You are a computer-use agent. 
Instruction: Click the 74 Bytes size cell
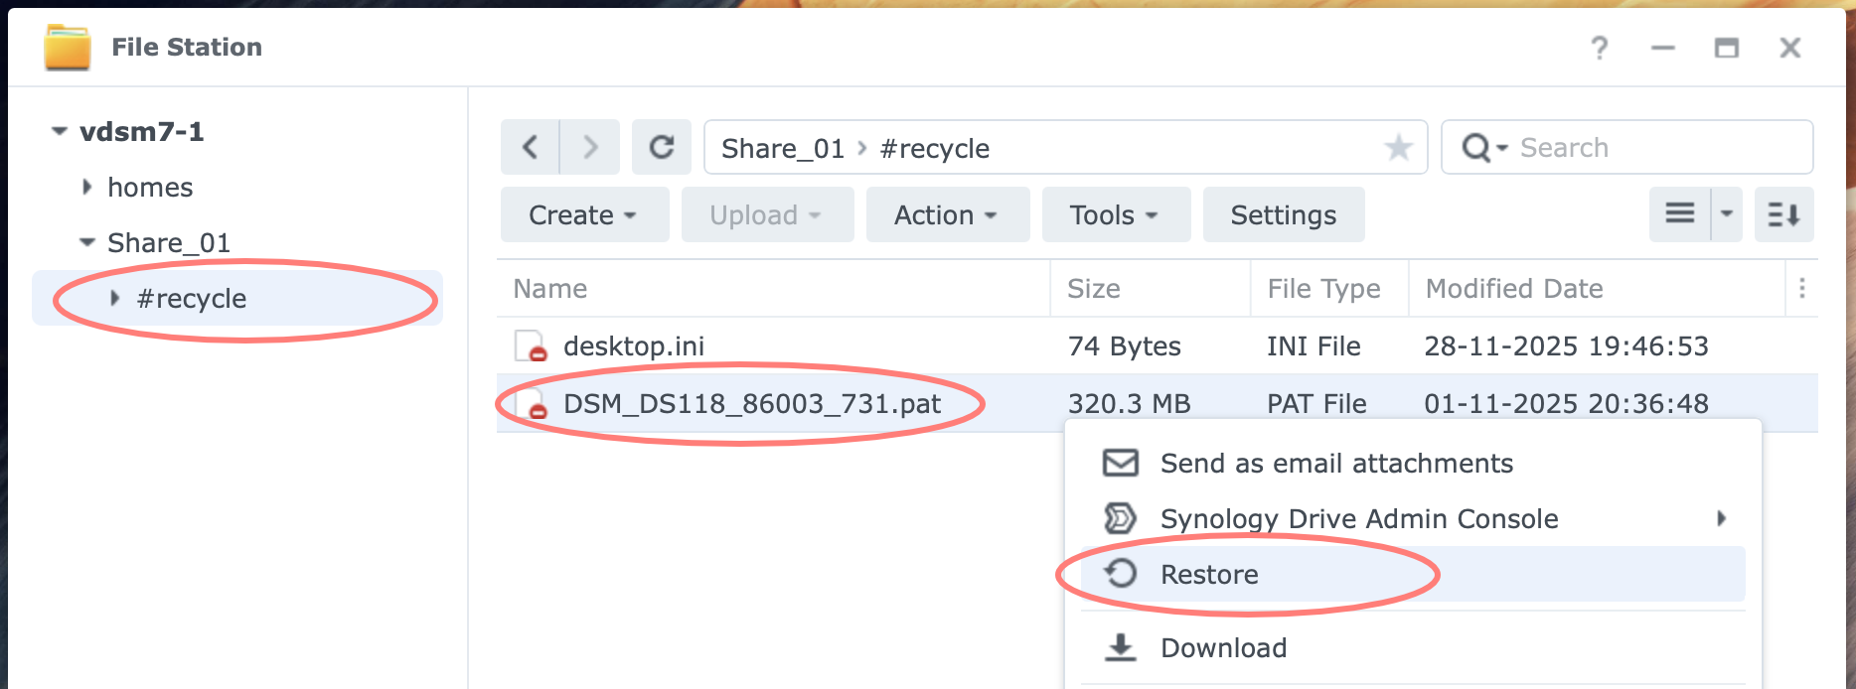coord(1124,345)
